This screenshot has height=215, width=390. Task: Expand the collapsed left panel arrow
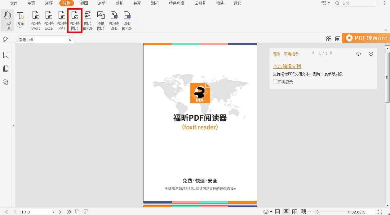(13, 125)
